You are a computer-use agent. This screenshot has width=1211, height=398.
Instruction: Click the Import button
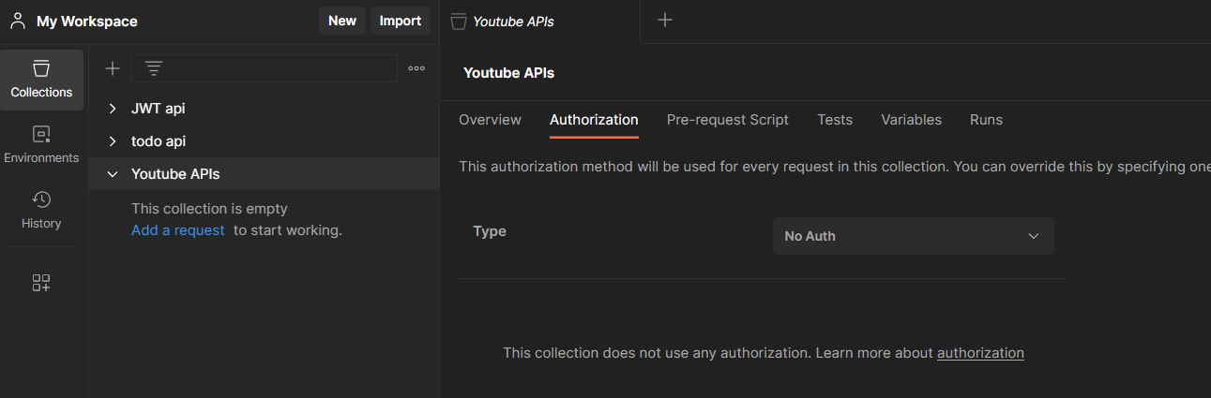[401, 21]
